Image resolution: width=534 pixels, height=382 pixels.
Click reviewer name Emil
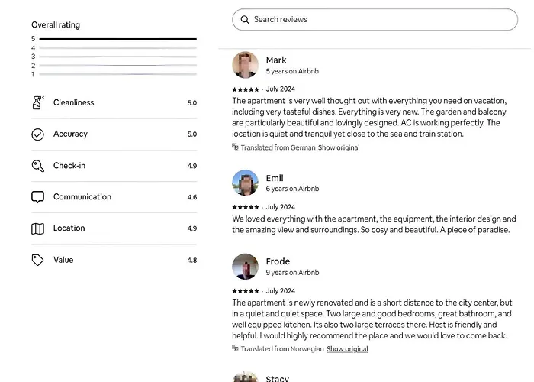(275, 178)
